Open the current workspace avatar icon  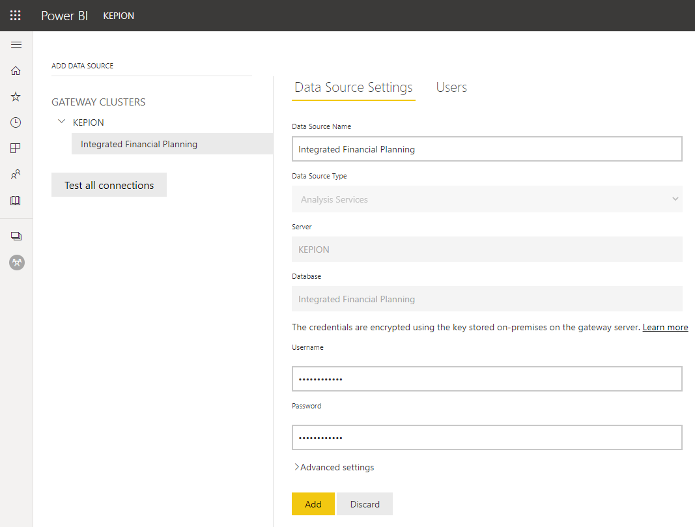pyautogui.click(x=17, y=263)
